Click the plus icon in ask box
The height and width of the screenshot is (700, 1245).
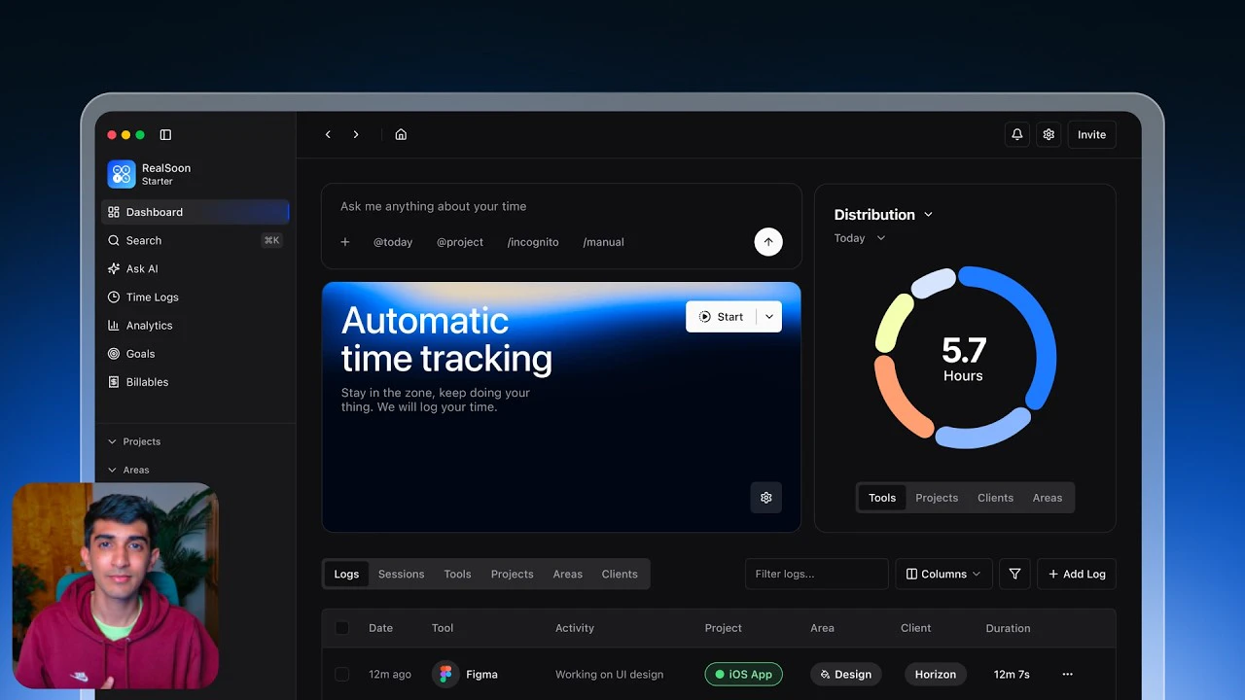tap(345, 242)
